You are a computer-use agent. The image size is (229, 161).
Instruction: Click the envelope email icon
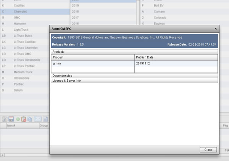click(x=38, y=119)
